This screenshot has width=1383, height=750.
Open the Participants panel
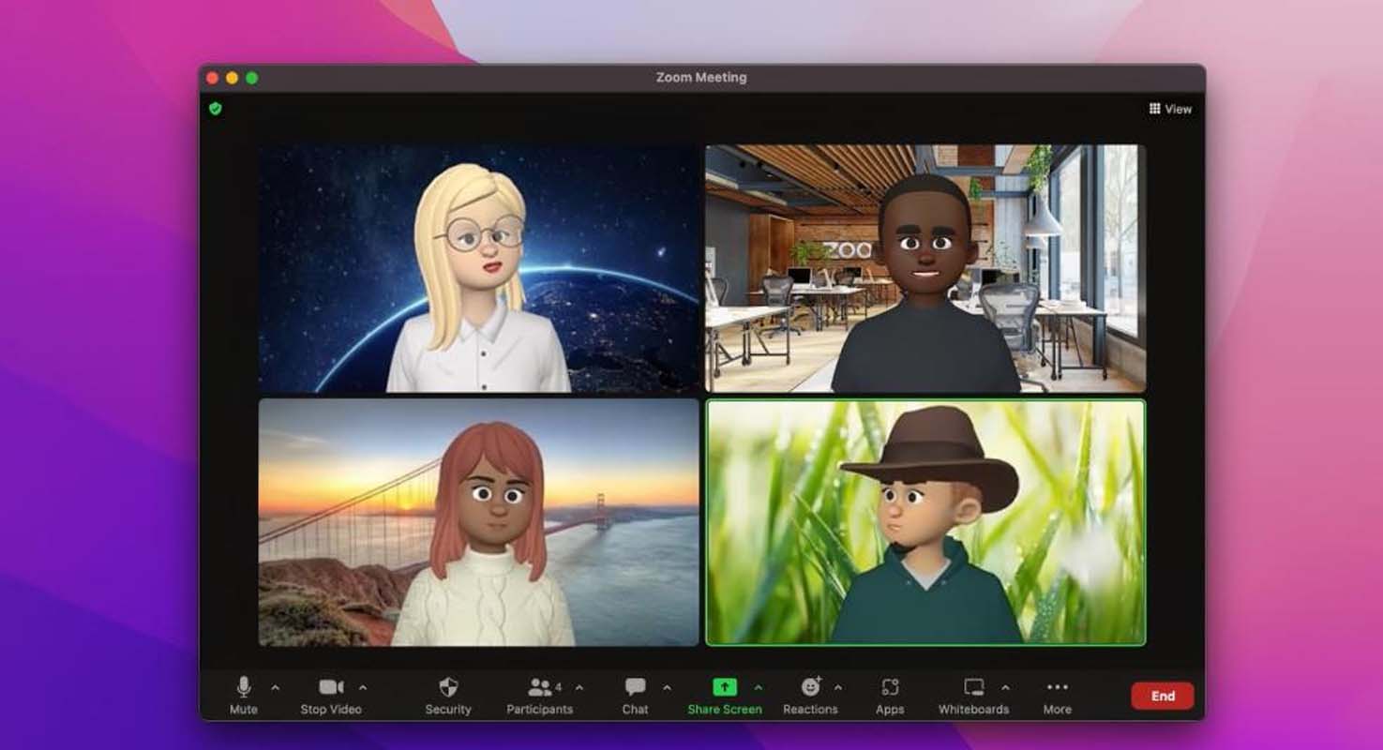(539, 695)
